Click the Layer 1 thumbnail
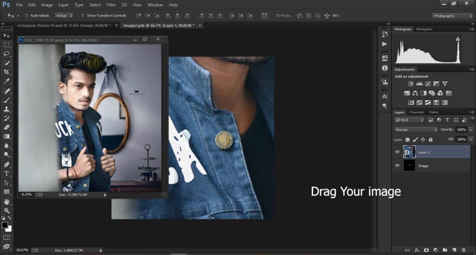The height and width of the screenshot is (255, 476). click(409, 152)
